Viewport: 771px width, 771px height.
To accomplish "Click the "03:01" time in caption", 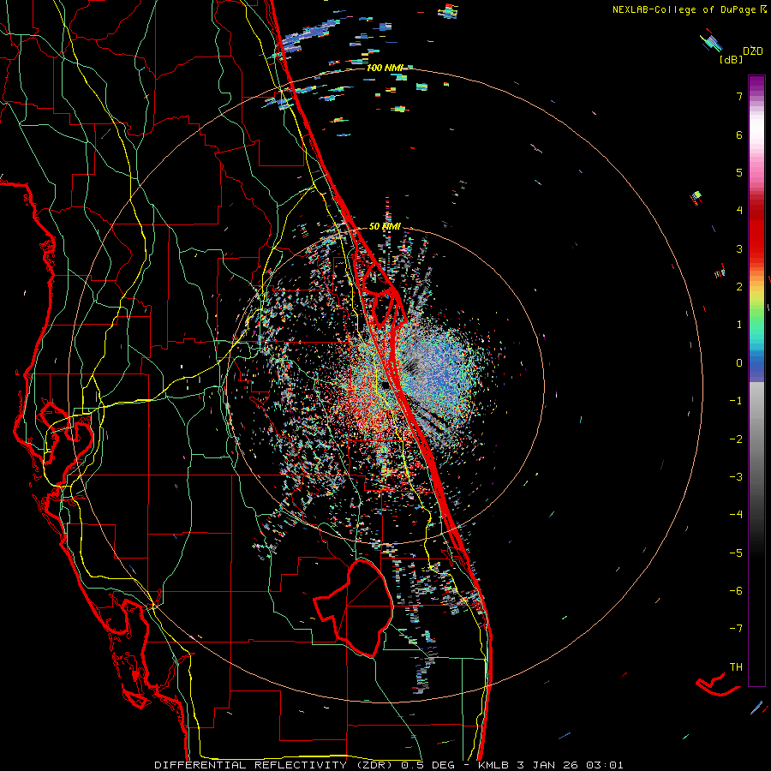I will [606, 765].
